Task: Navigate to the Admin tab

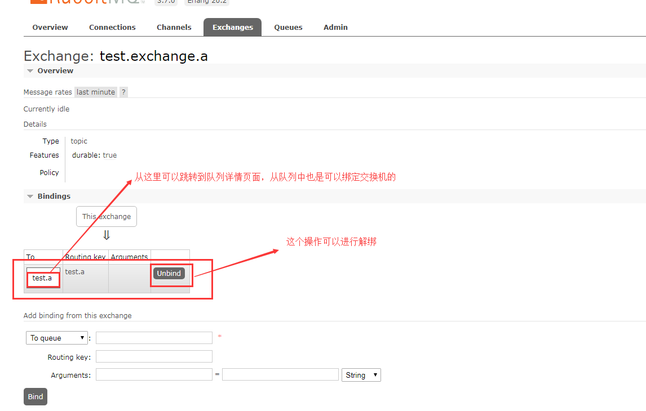Action: (x=335, y=27)
